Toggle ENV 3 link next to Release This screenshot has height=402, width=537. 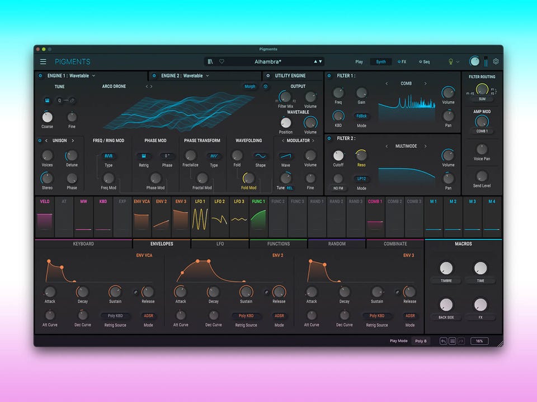click(x=397, y=292)
